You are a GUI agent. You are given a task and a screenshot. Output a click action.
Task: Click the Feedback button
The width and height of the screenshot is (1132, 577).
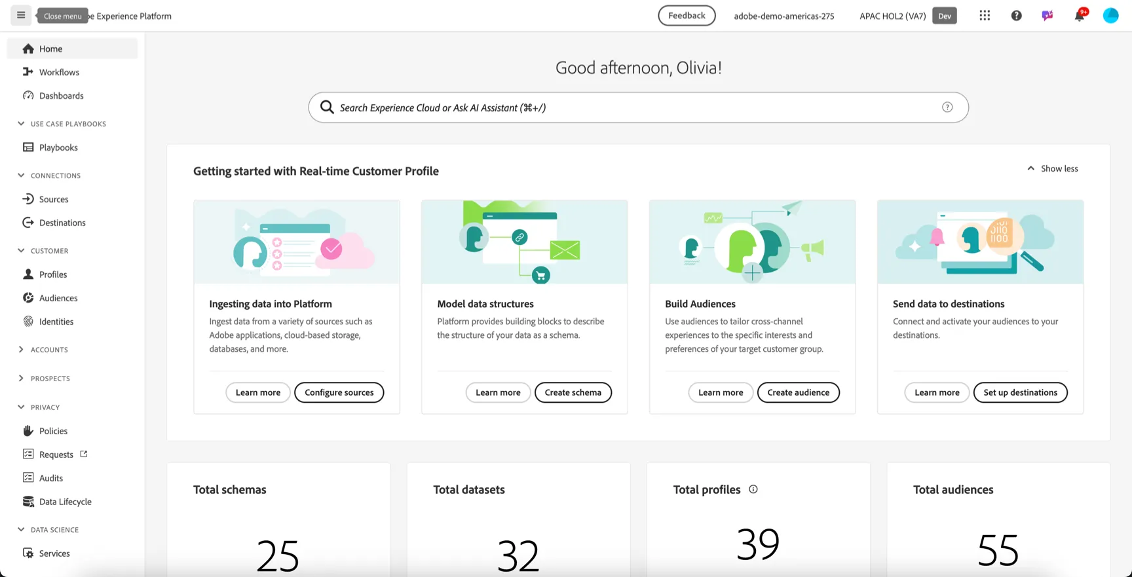687,16
